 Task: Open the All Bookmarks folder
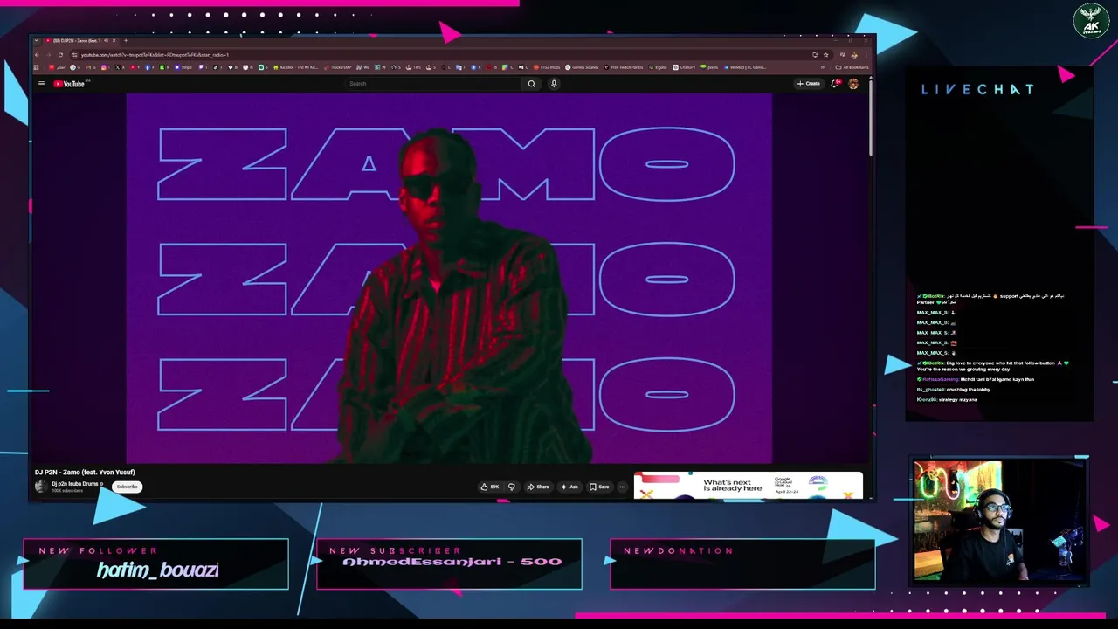tap(852, 67)
